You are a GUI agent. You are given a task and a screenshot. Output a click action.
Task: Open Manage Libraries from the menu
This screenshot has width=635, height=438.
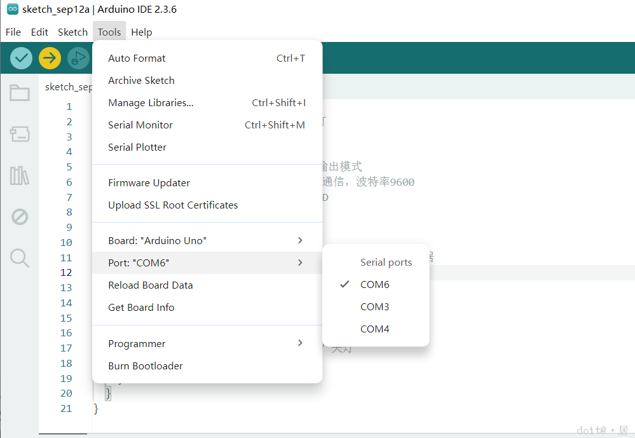click(151, 103)
